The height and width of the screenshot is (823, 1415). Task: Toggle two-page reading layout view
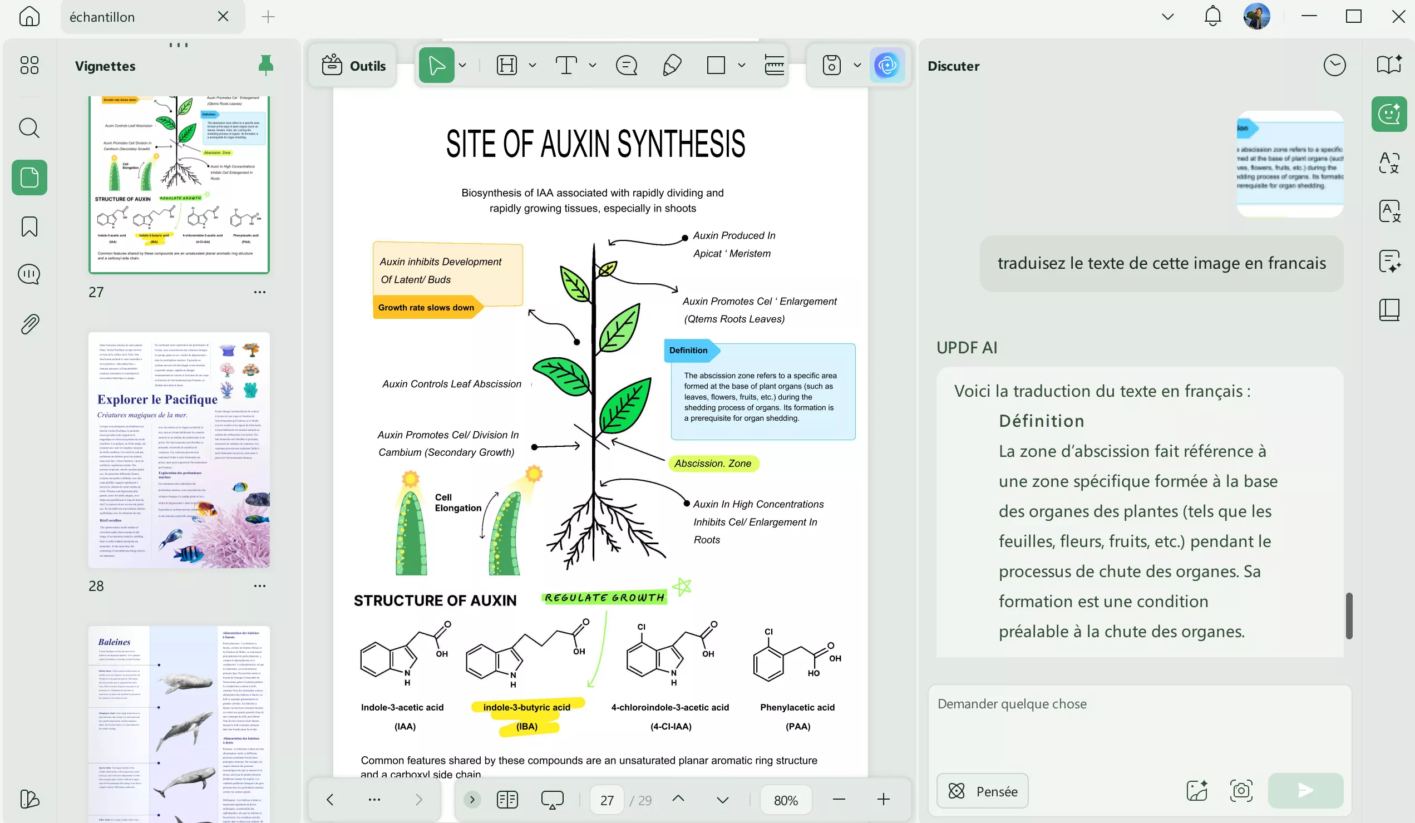tap(507, 800)
